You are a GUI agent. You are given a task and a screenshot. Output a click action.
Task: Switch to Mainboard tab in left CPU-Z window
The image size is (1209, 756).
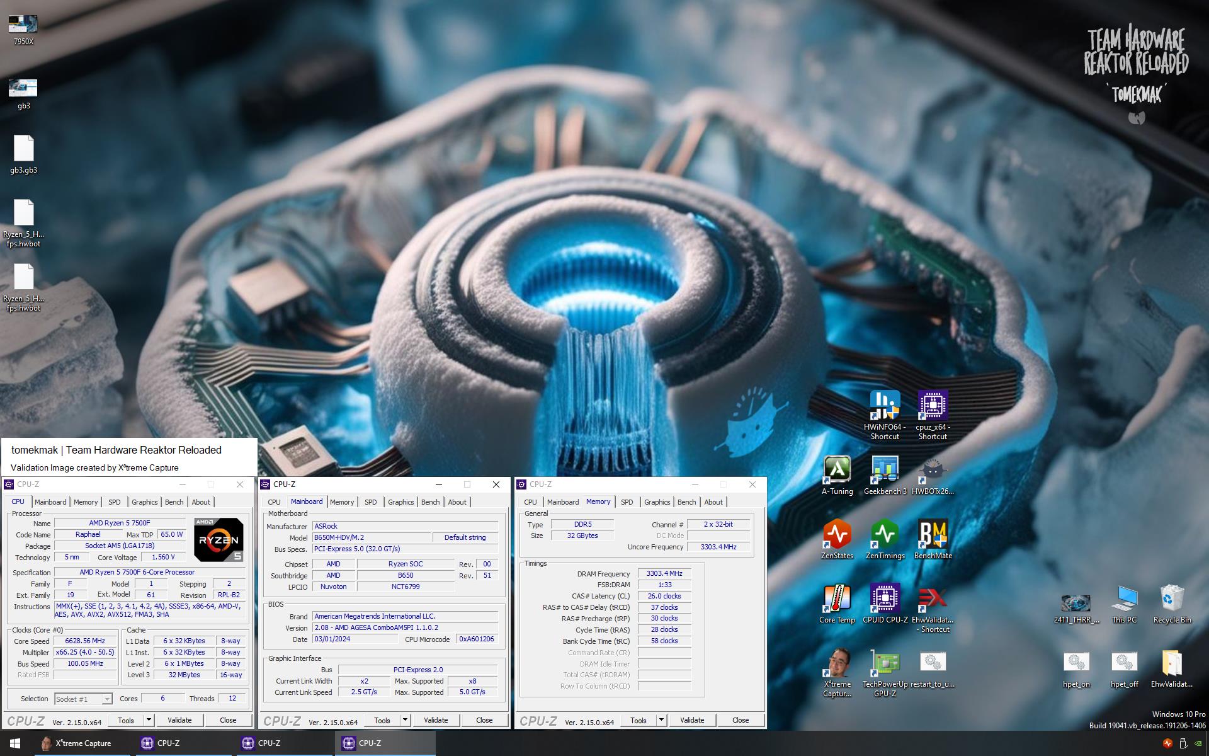(50, 502)
